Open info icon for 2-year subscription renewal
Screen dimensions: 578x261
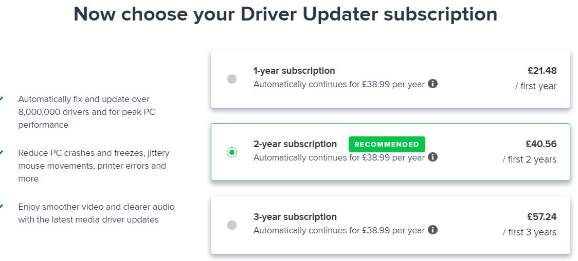coord(433,157)
